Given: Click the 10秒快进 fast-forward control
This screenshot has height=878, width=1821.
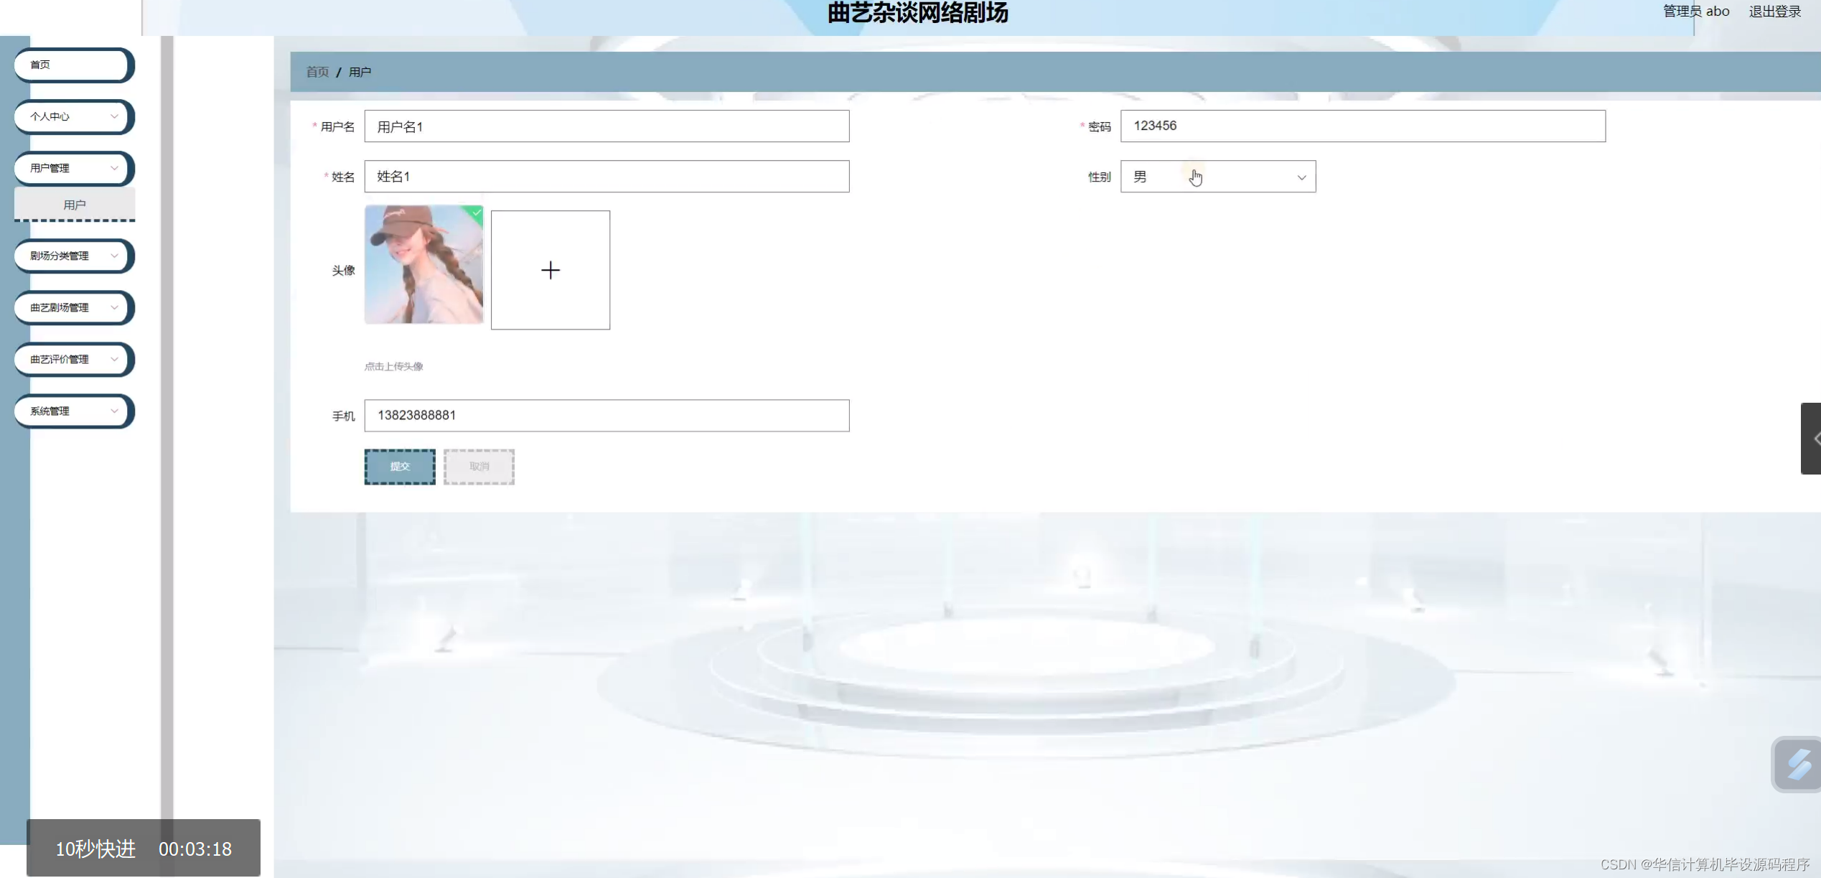Looking at the screenshot, I should 95,849.
